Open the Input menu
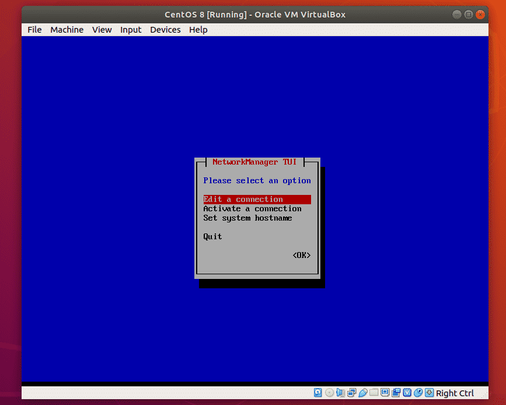This screenshot has width=506, height=405. click(131, 30)
